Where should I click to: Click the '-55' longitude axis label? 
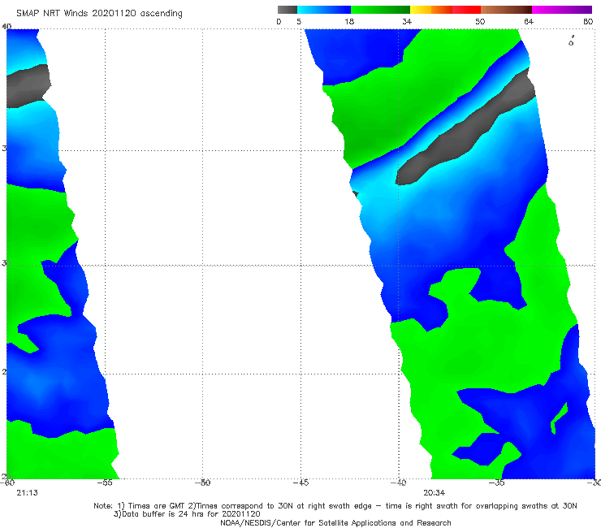105,483
